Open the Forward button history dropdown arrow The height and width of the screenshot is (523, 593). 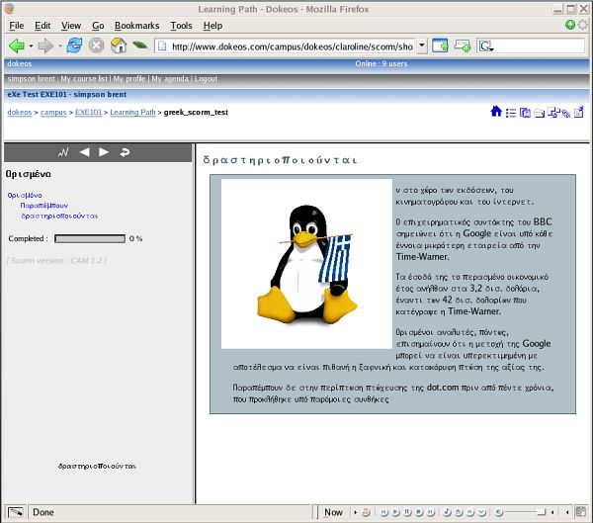pos(60,46)
